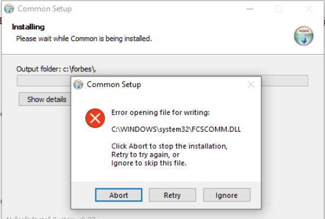The height and width of the screenshot is (219, 325).
Task: Click the installer icon in dialog title bar
Action: (78, 85)
